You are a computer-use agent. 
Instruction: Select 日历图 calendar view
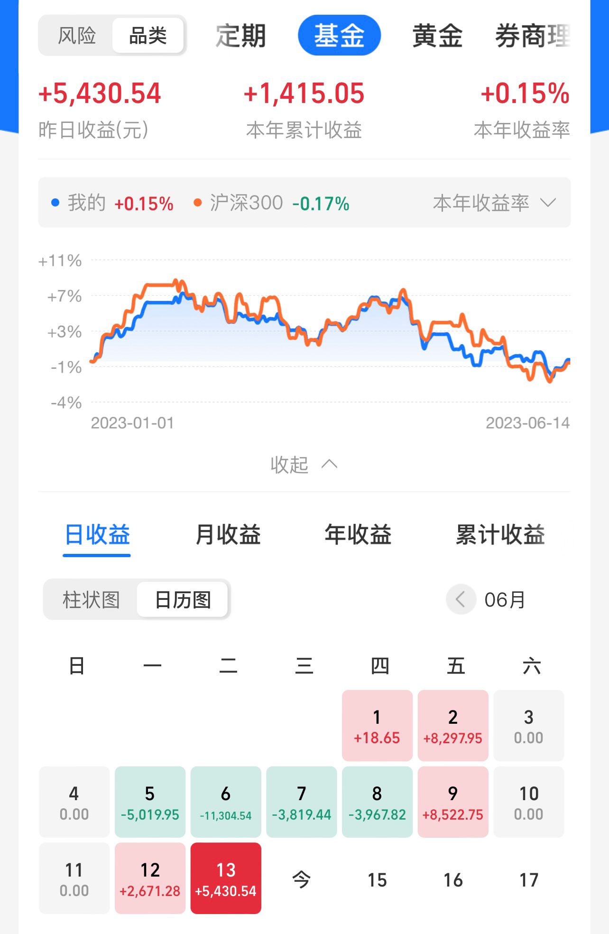(183, 600)
